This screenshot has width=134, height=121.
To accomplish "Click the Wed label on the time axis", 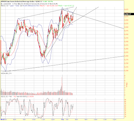I will [2, 119].
